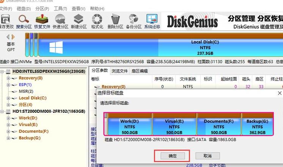Click the 序号(状态) column header
Viewport: 283px width, 167px height.
[164, 79]
